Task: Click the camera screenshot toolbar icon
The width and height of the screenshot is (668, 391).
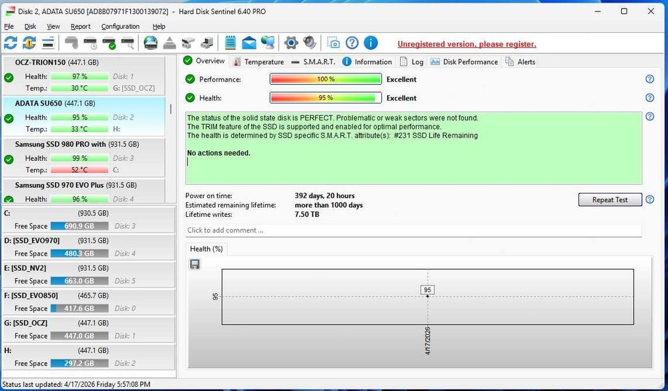Action: point(333,43)
